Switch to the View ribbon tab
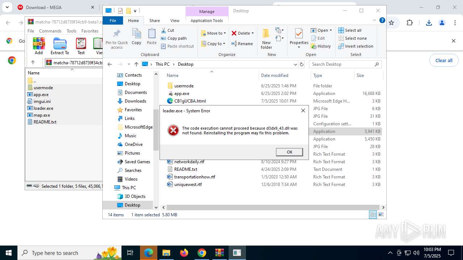The height and width of the screenshot is (260, 463). [175, 21]
